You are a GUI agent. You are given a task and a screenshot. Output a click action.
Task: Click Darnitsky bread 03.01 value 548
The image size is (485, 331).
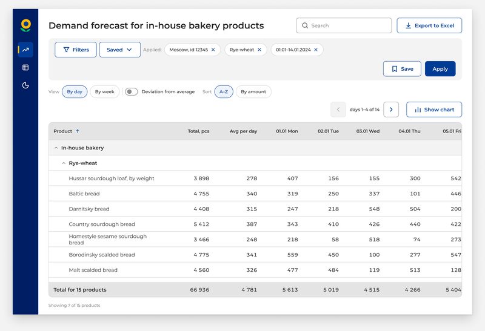tap(374, 209)
